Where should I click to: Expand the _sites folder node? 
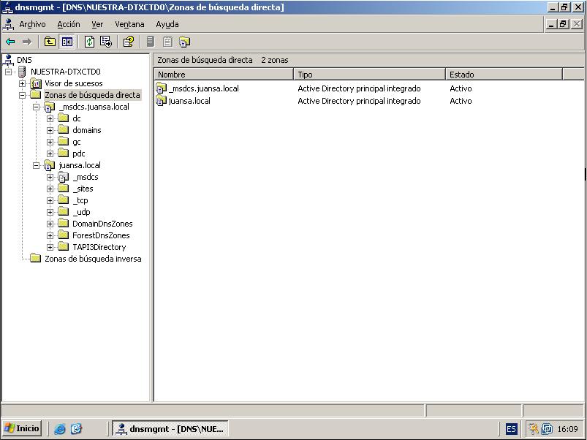tap(50, 189)
